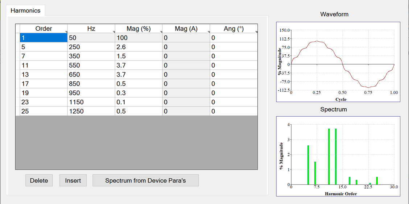This screenshot has height=204, width=409.
Task: Click the Spectrum bar chart
Action: click(338, 156)
